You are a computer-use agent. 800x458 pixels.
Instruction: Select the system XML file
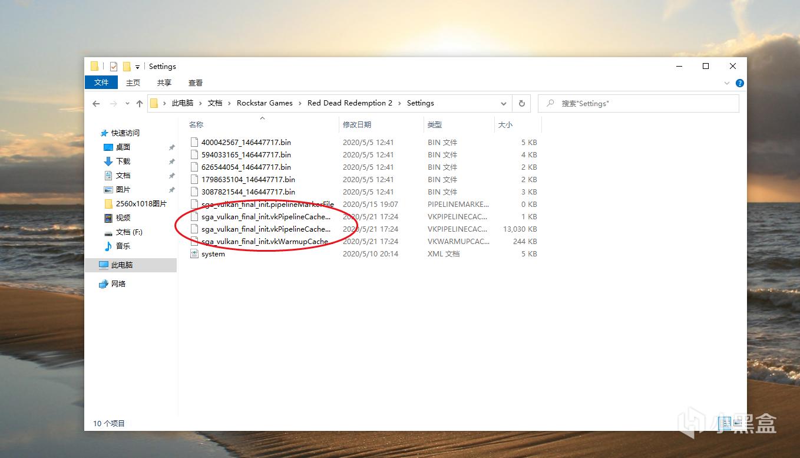[x=213, y=254]
